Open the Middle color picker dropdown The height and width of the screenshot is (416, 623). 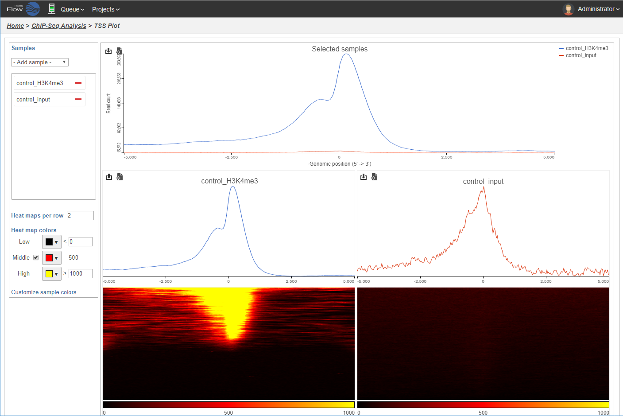[52, 258]
